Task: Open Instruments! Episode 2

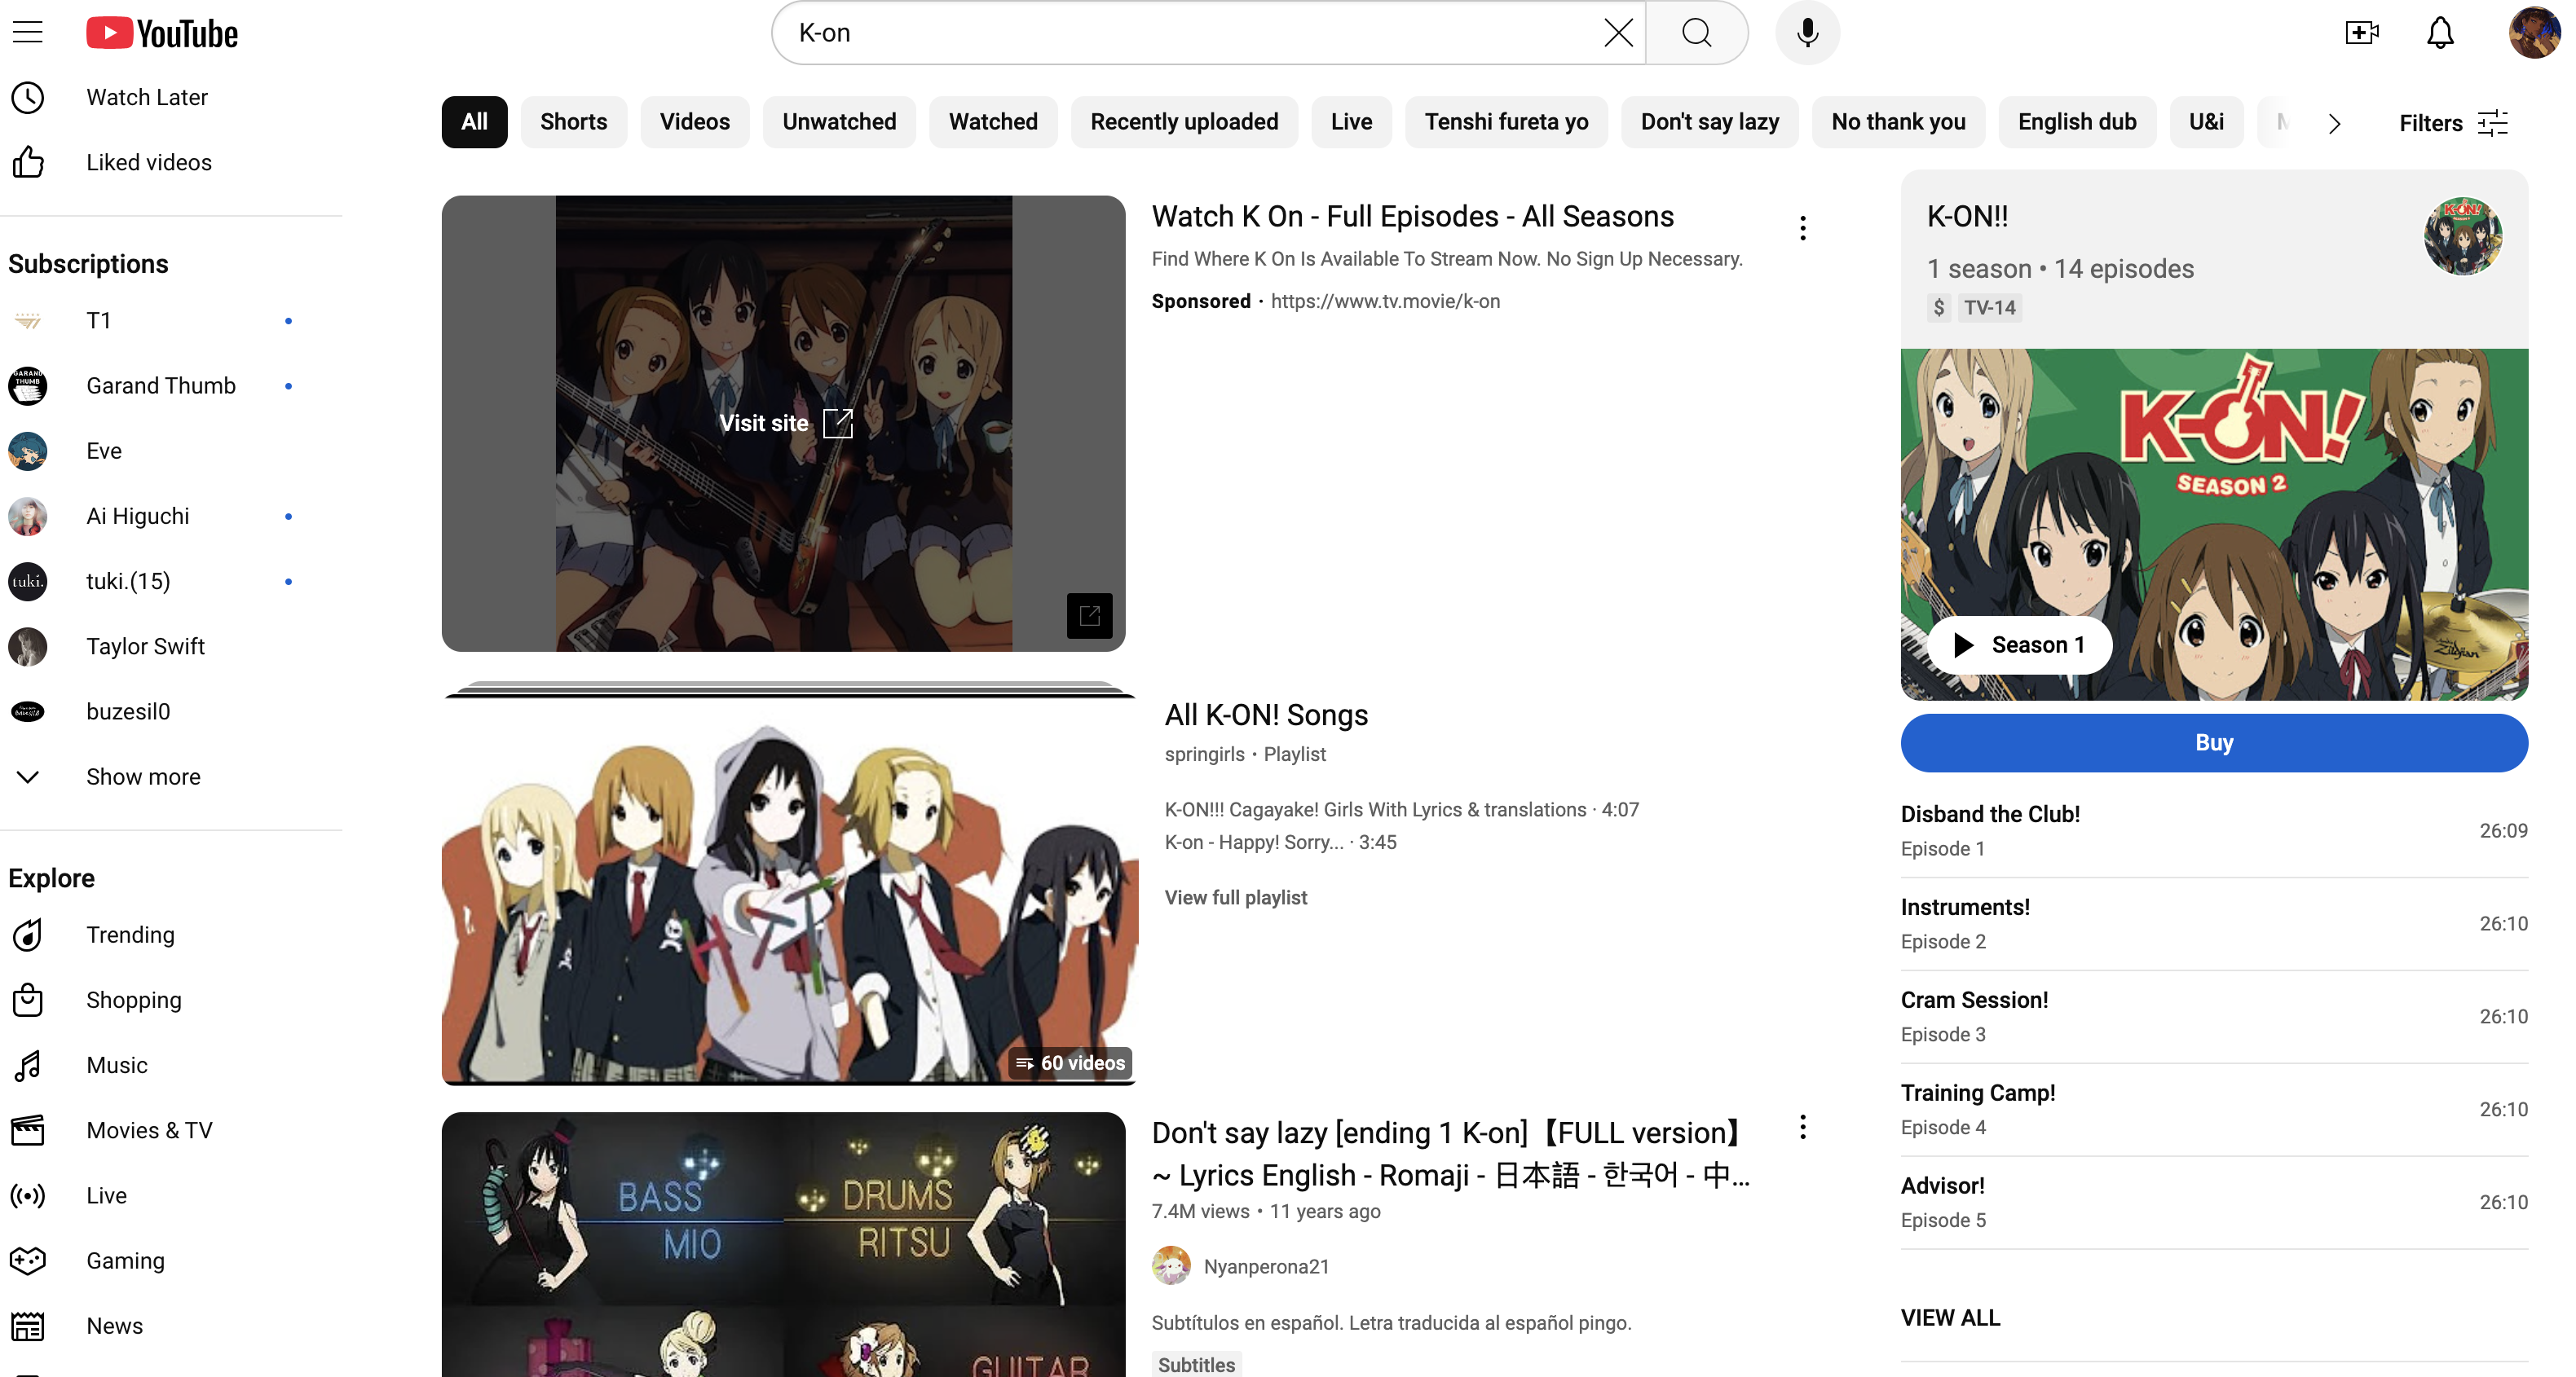Action: coord(2214,923)
